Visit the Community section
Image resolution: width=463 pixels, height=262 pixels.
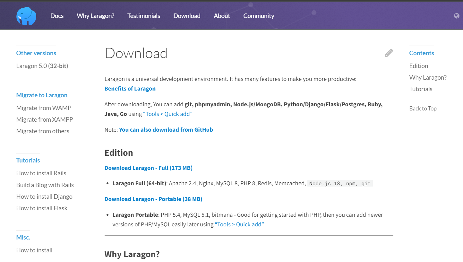259,16
